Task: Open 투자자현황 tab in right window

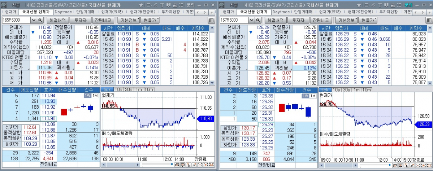Action: coord(389,12)
